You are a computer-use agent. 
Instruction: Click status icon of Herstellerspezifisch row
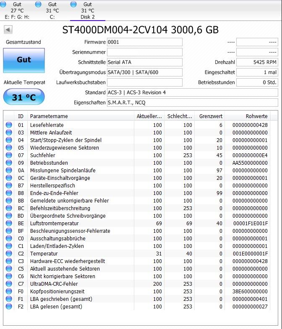click(9, 185)
